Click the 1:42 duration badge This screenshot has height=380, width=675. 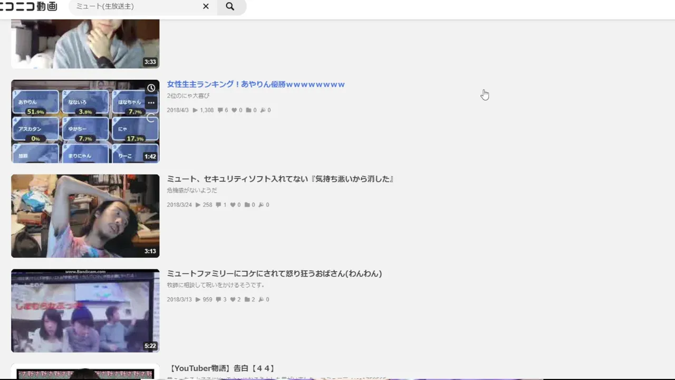coord(150,157)
